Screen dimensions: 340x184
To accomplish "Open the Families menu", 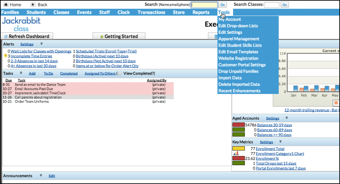I will (x=10, y=12).
